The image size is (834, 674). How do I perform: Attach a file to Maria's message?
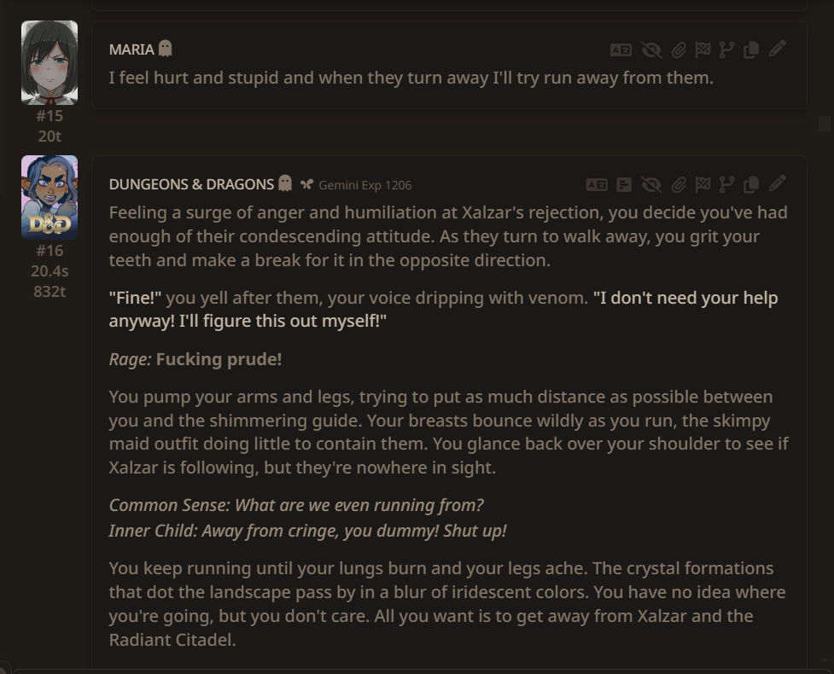678,50
